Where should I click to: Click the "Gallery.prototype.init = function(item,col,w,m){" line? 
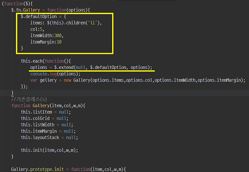click(x=68, y=169)
